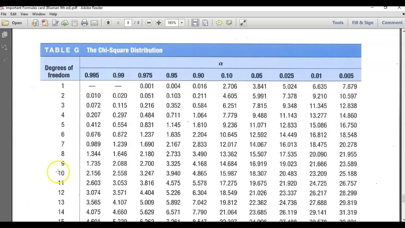The image size is (405, 228).
Task: Click the read mode expand icon
Action: tap(243, 23)
